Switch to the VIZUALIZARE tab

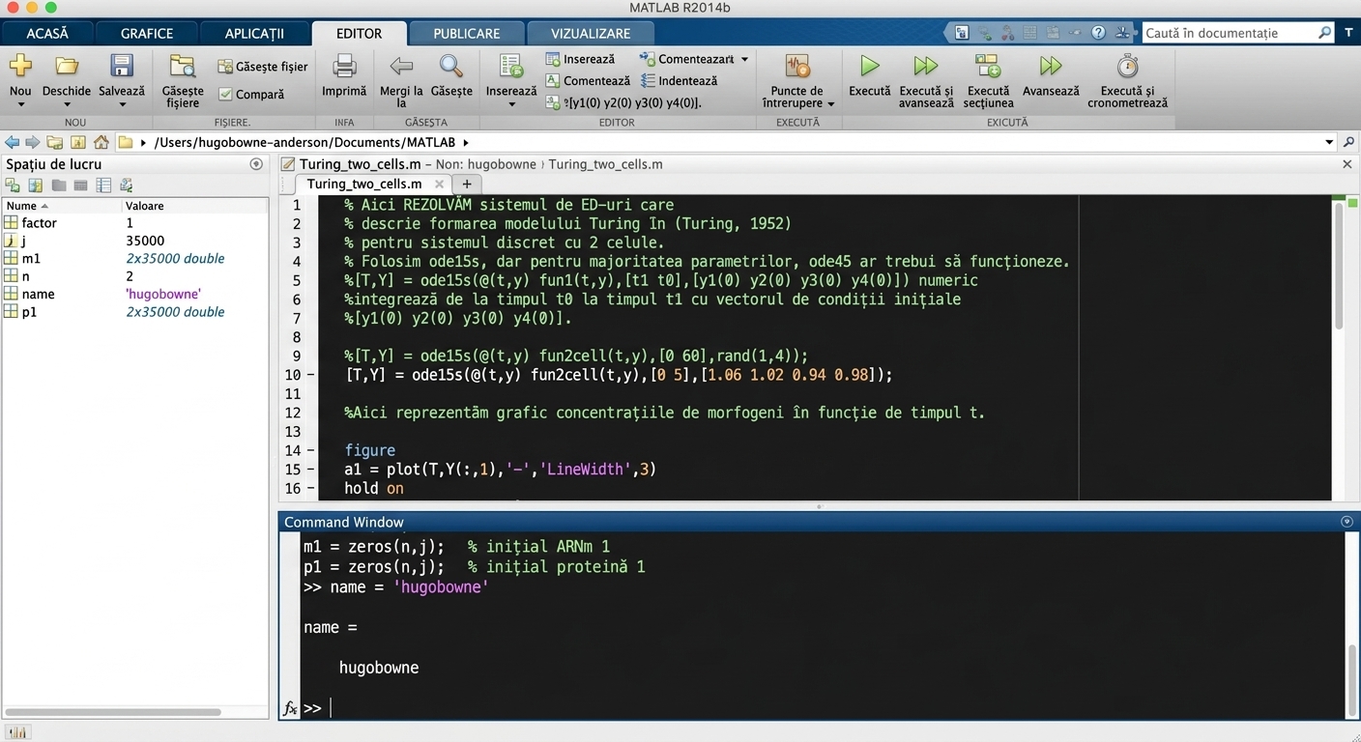pyautogui.click(x=591, y=33)
